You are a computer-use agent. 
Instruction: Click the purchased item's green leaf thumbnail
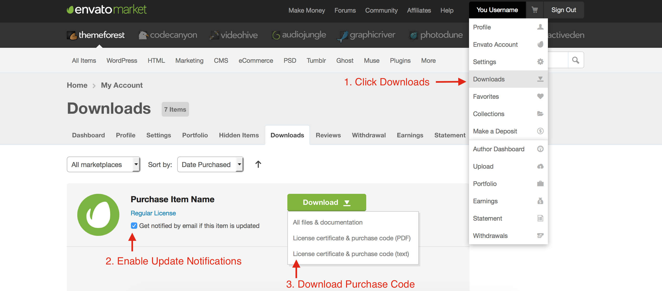click(x=98, y=215)
